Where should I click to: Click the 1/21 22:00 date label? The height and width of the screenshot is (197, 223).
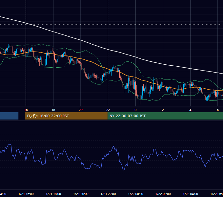[x=108, y=194]
